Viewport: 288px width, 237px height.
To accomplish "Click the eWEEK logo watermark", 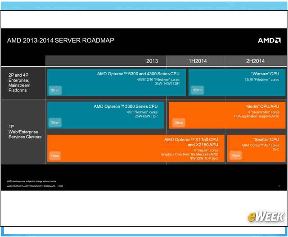I will click(x=265, y=217).
